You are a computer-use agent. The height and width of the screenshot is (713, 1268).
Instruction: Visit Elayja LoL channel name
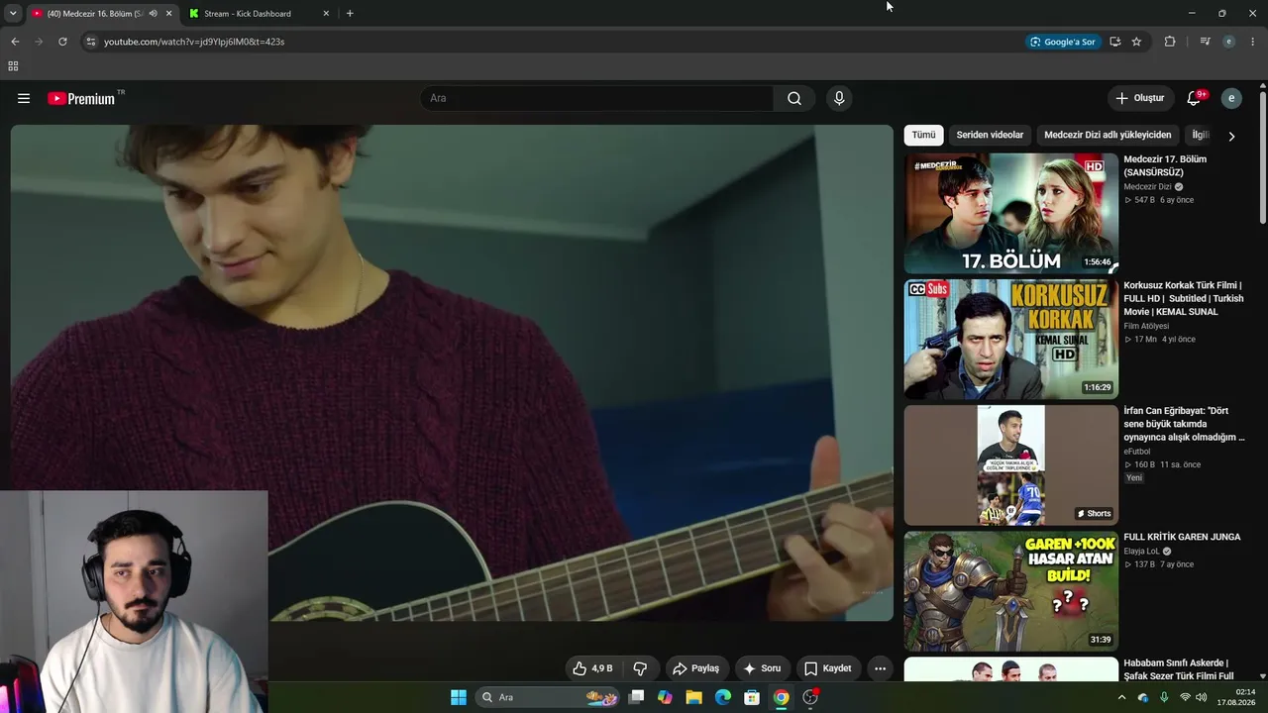tap(1141, 551)
